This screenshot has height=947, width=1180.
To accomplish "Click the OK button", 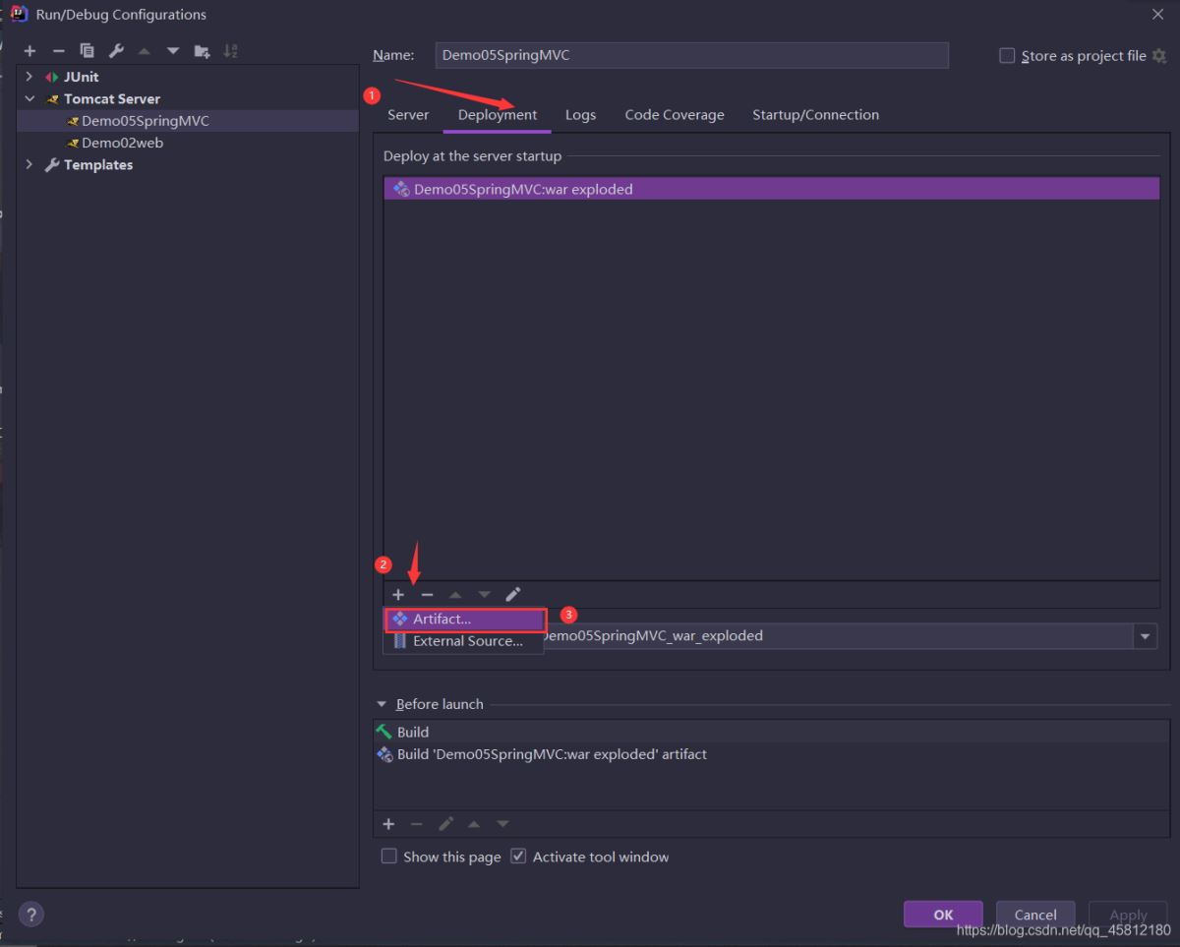I will [942, 914].
